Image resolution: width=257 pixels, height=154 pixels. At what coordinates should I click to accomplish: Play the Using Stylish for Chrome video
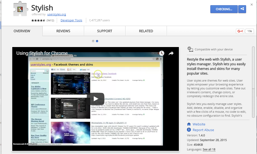point(95,99)
